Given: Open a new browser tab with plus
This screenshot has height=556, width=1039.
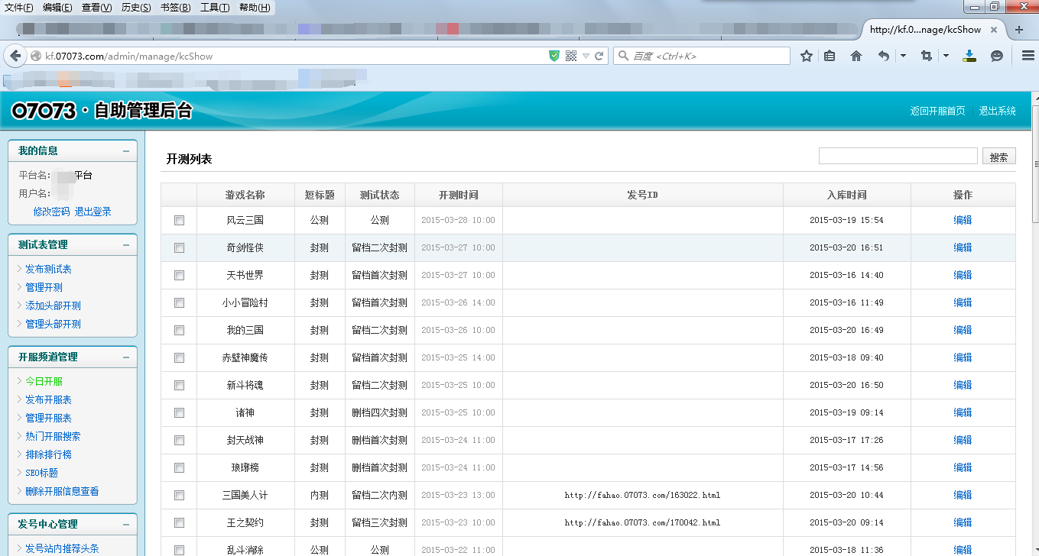Looking at the screenshot, I should (1019, 30).
